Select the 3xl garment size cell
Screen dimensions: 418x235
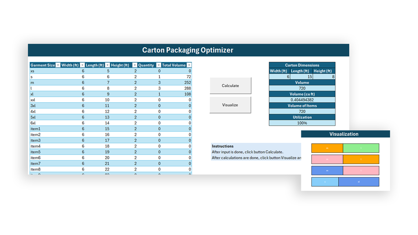(45, 106)
